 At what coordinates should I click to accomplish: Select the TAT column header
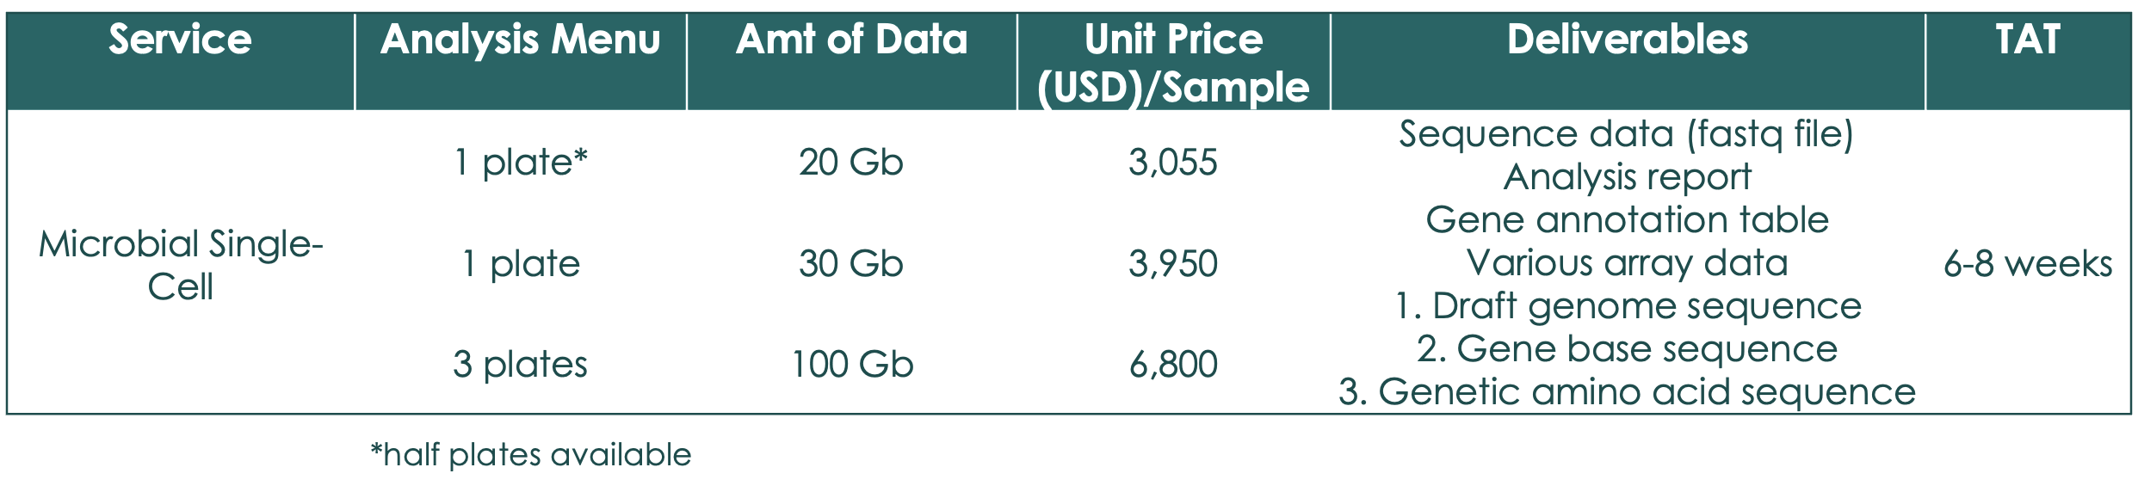[x=2028, y=40]
